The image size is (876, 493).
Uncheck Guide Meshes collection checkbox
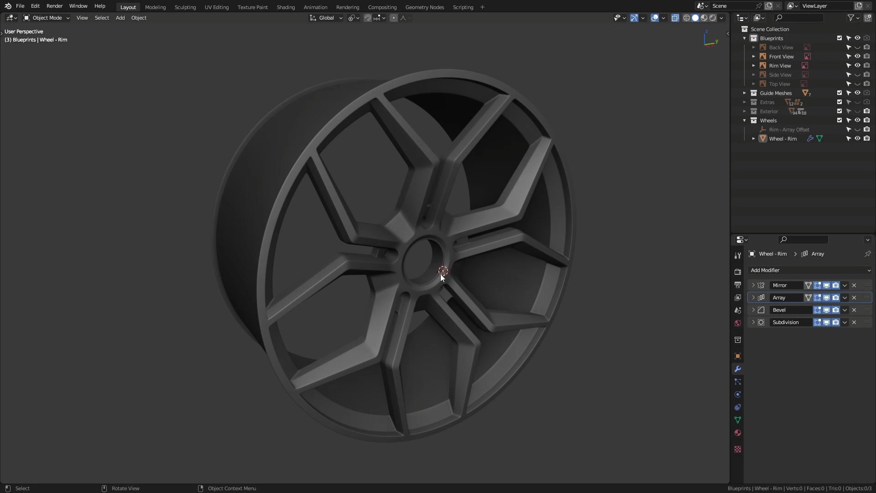click(x=839, y=93)
